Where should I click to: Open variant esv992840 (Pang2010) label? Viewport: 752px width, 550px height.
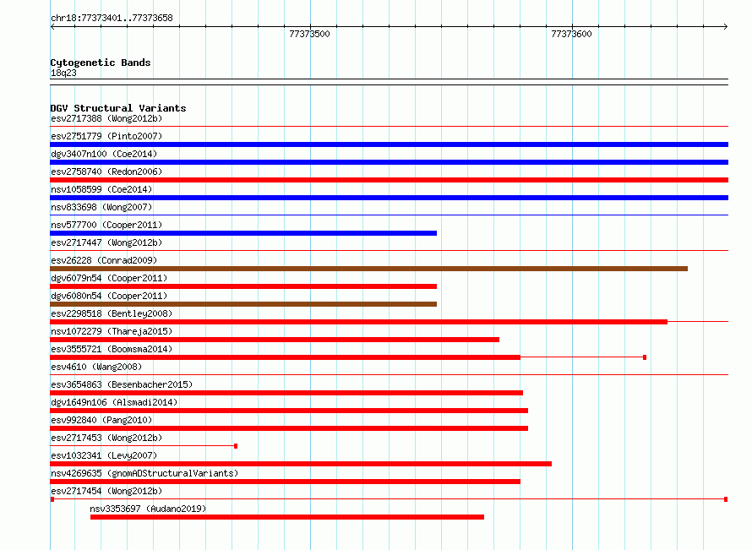click(x=101, y=420)
